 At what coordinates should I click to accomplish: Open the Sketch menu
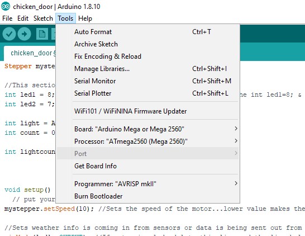43,18
